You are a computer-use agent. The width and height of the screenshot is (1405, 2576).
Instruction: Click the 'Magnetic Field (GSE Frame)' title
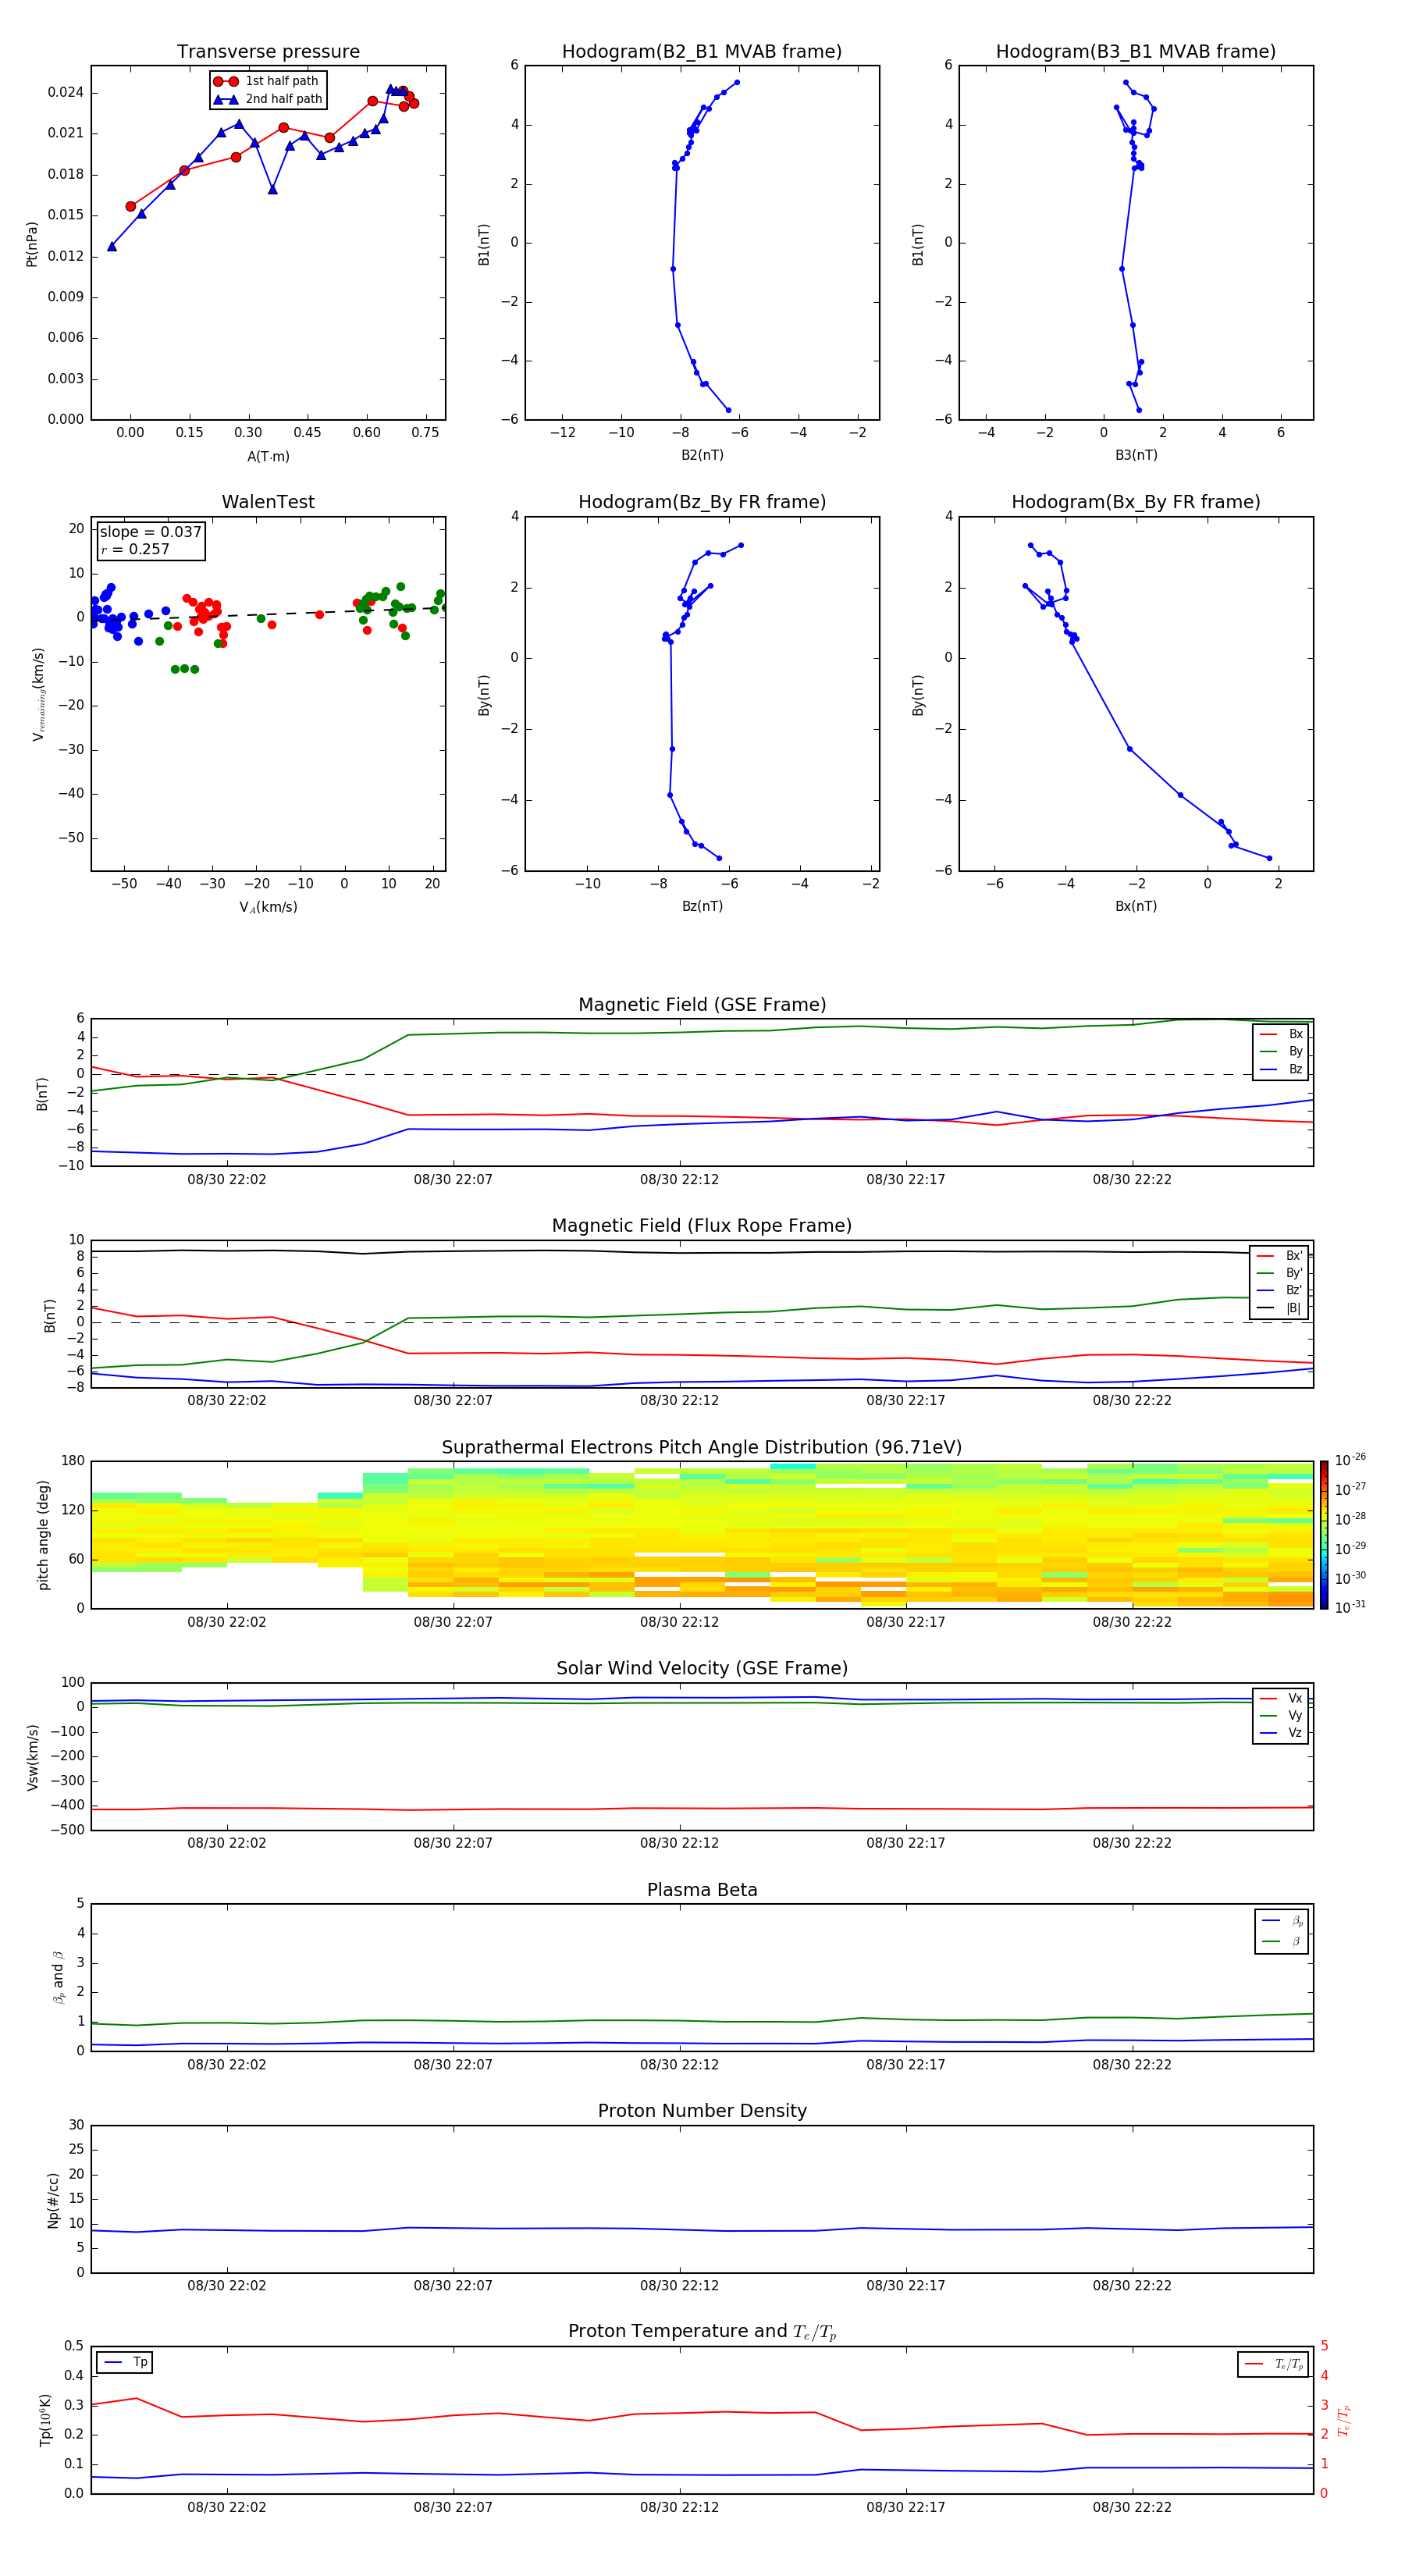(x=702, y=1005)
